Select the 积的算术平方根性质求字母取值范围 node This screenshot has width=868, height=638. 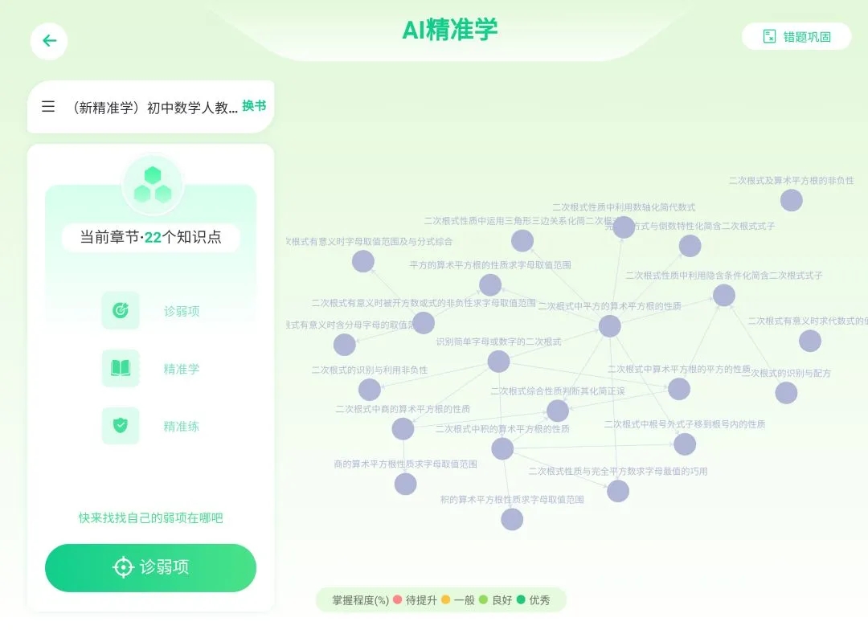pos(512,519)
